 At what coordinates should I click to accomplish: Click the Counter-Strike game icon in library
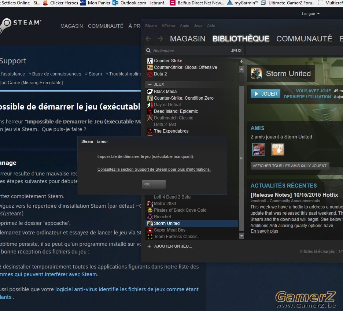[150, 61]
